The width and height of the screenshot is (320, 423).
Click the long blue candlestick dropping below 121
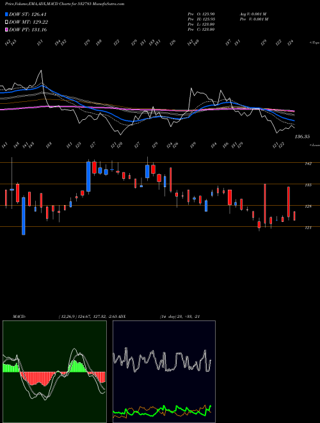point(24,216)
